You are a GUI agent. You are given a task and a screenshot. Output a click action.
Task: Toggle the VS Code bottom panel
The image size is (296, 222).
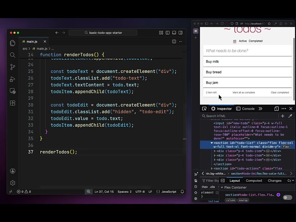pos(174,33)
